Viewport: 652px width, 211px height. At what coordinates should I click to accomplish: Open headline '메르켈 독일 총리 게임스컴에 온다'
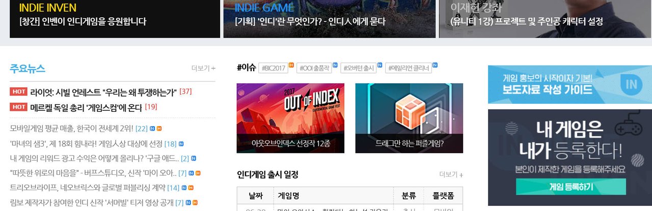coord(86,107)
